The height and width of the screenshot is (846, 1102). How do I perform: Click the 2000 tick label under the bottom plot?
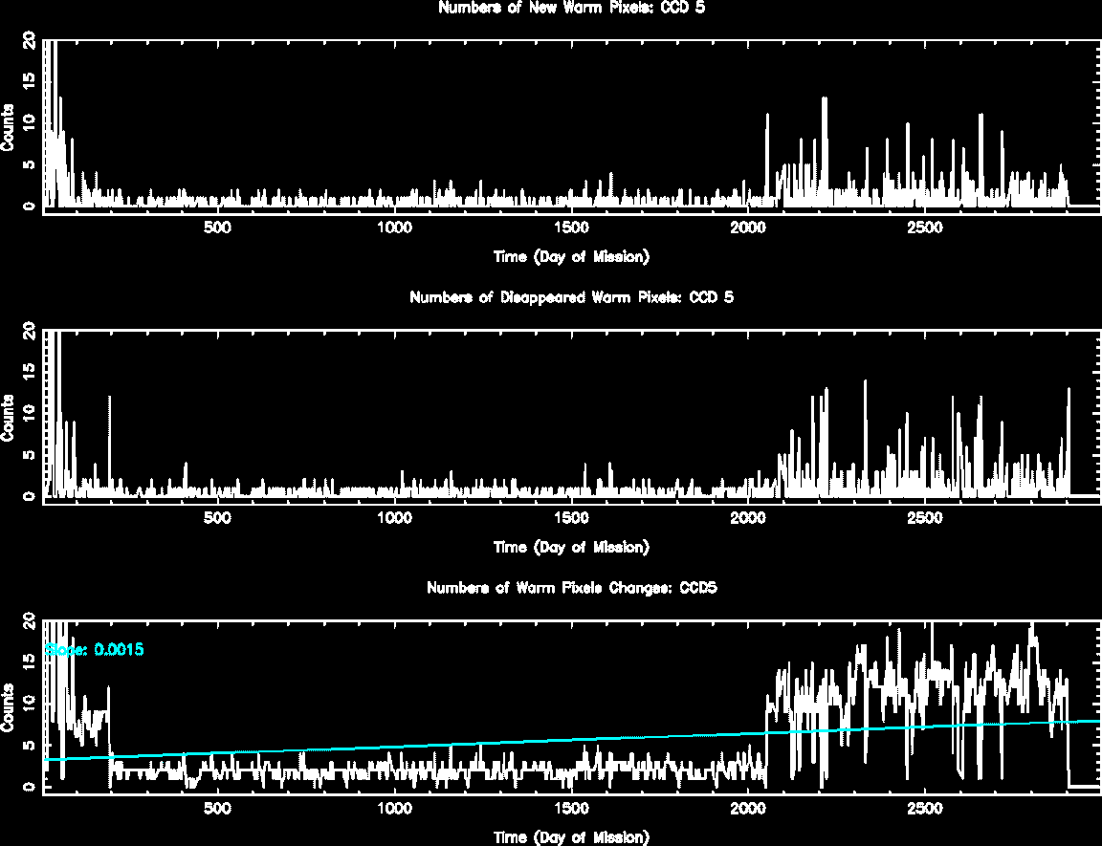pos(748,808)
